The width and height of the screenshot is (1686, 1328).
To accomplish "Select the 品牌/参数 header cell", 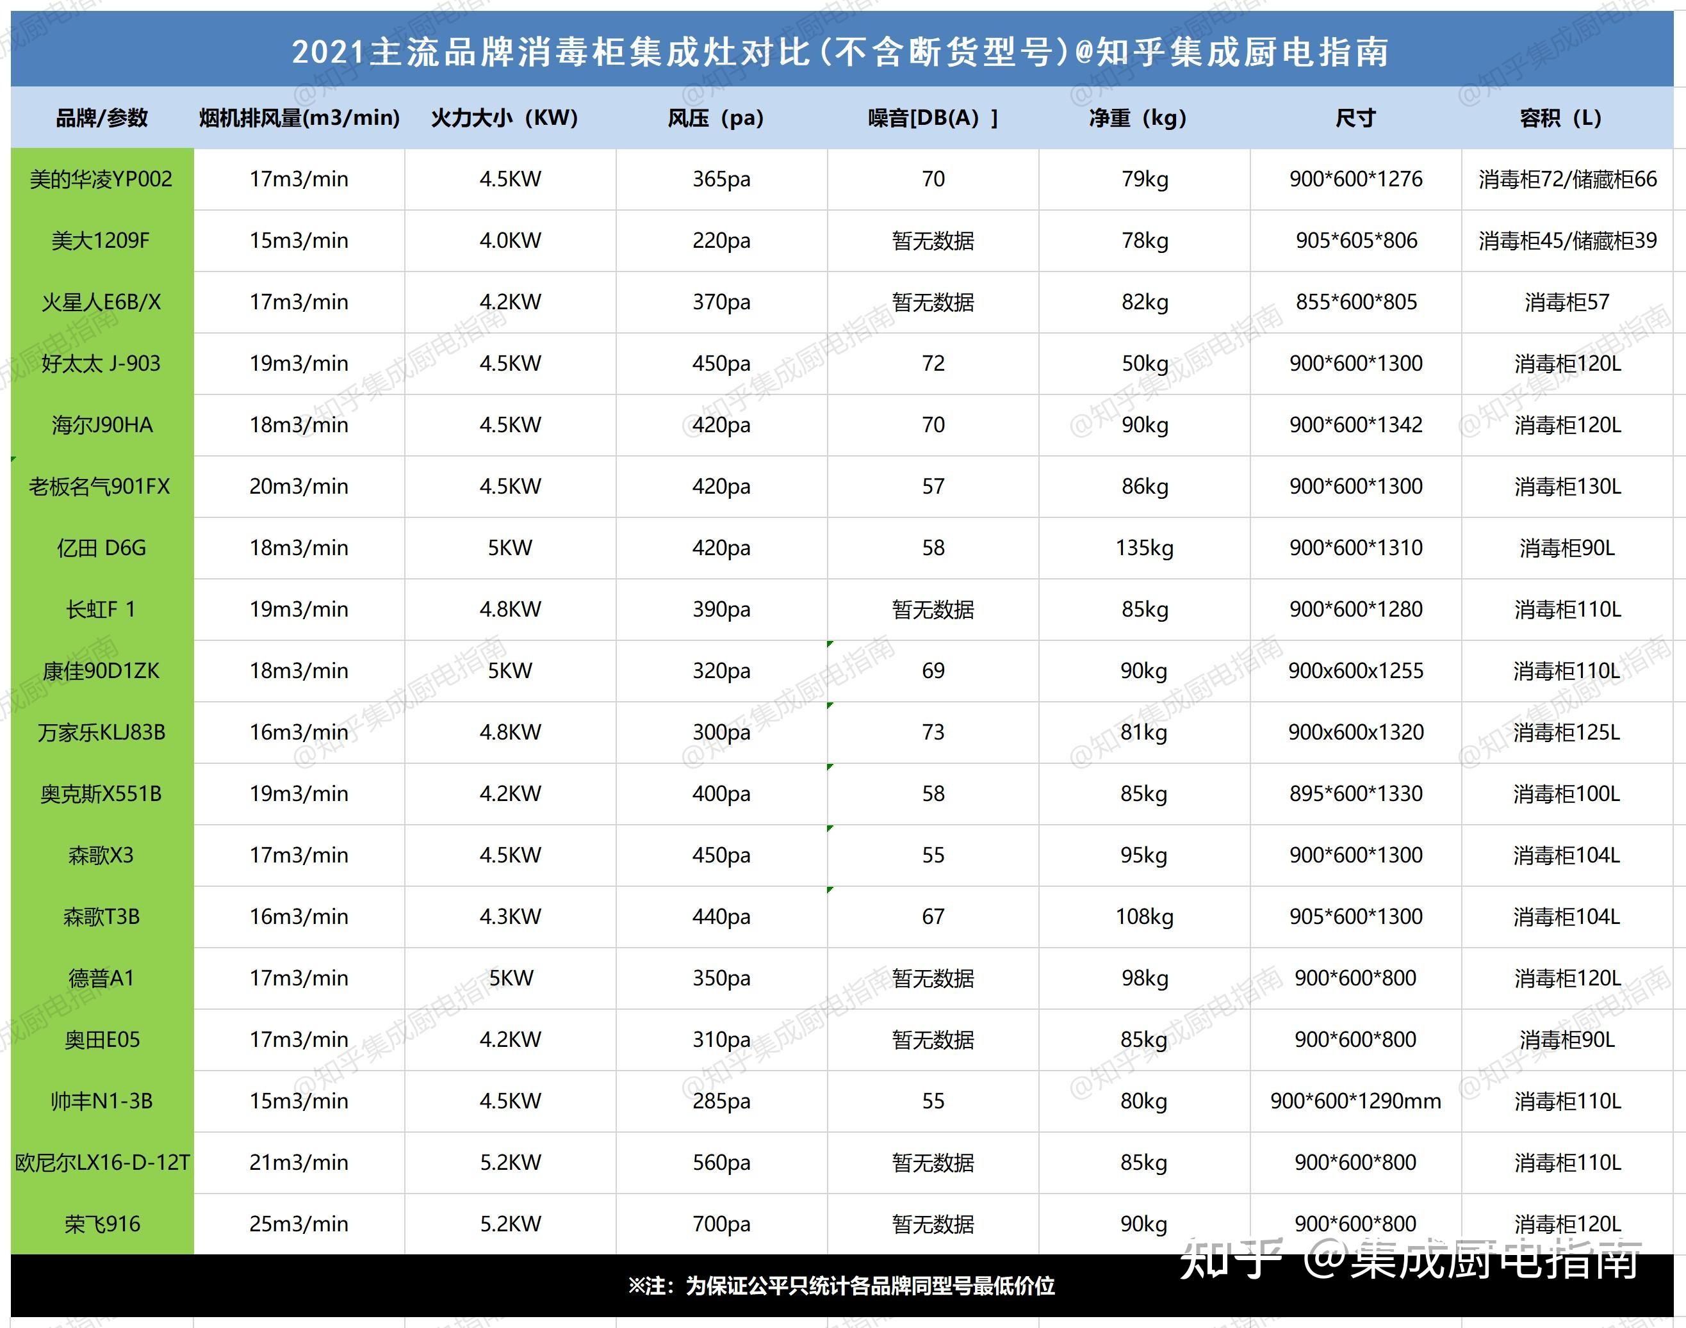I will coord(102,117).
